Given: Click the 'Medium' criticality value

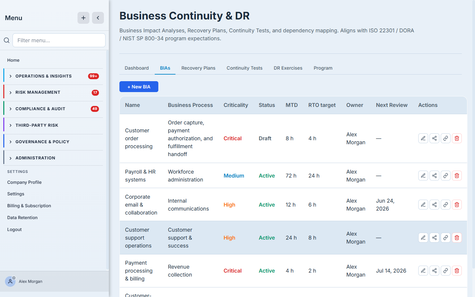Looking at the screenshot, I should (234, 176).
